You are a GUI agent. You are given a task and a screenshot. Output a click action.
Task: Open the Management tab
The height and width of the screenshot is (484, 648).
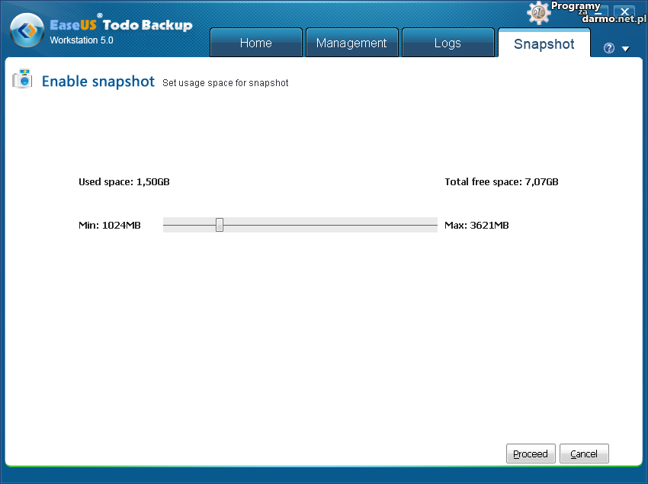351,43
